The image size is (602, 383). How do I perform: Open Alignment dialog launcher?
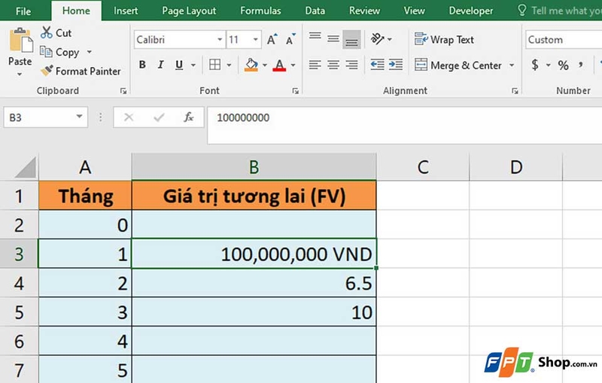(x=515, y=91)
